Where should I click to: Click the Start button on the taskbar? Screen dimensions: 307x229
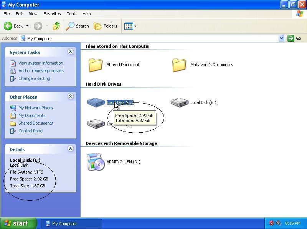pyautogui.click(x=17, y=223)
